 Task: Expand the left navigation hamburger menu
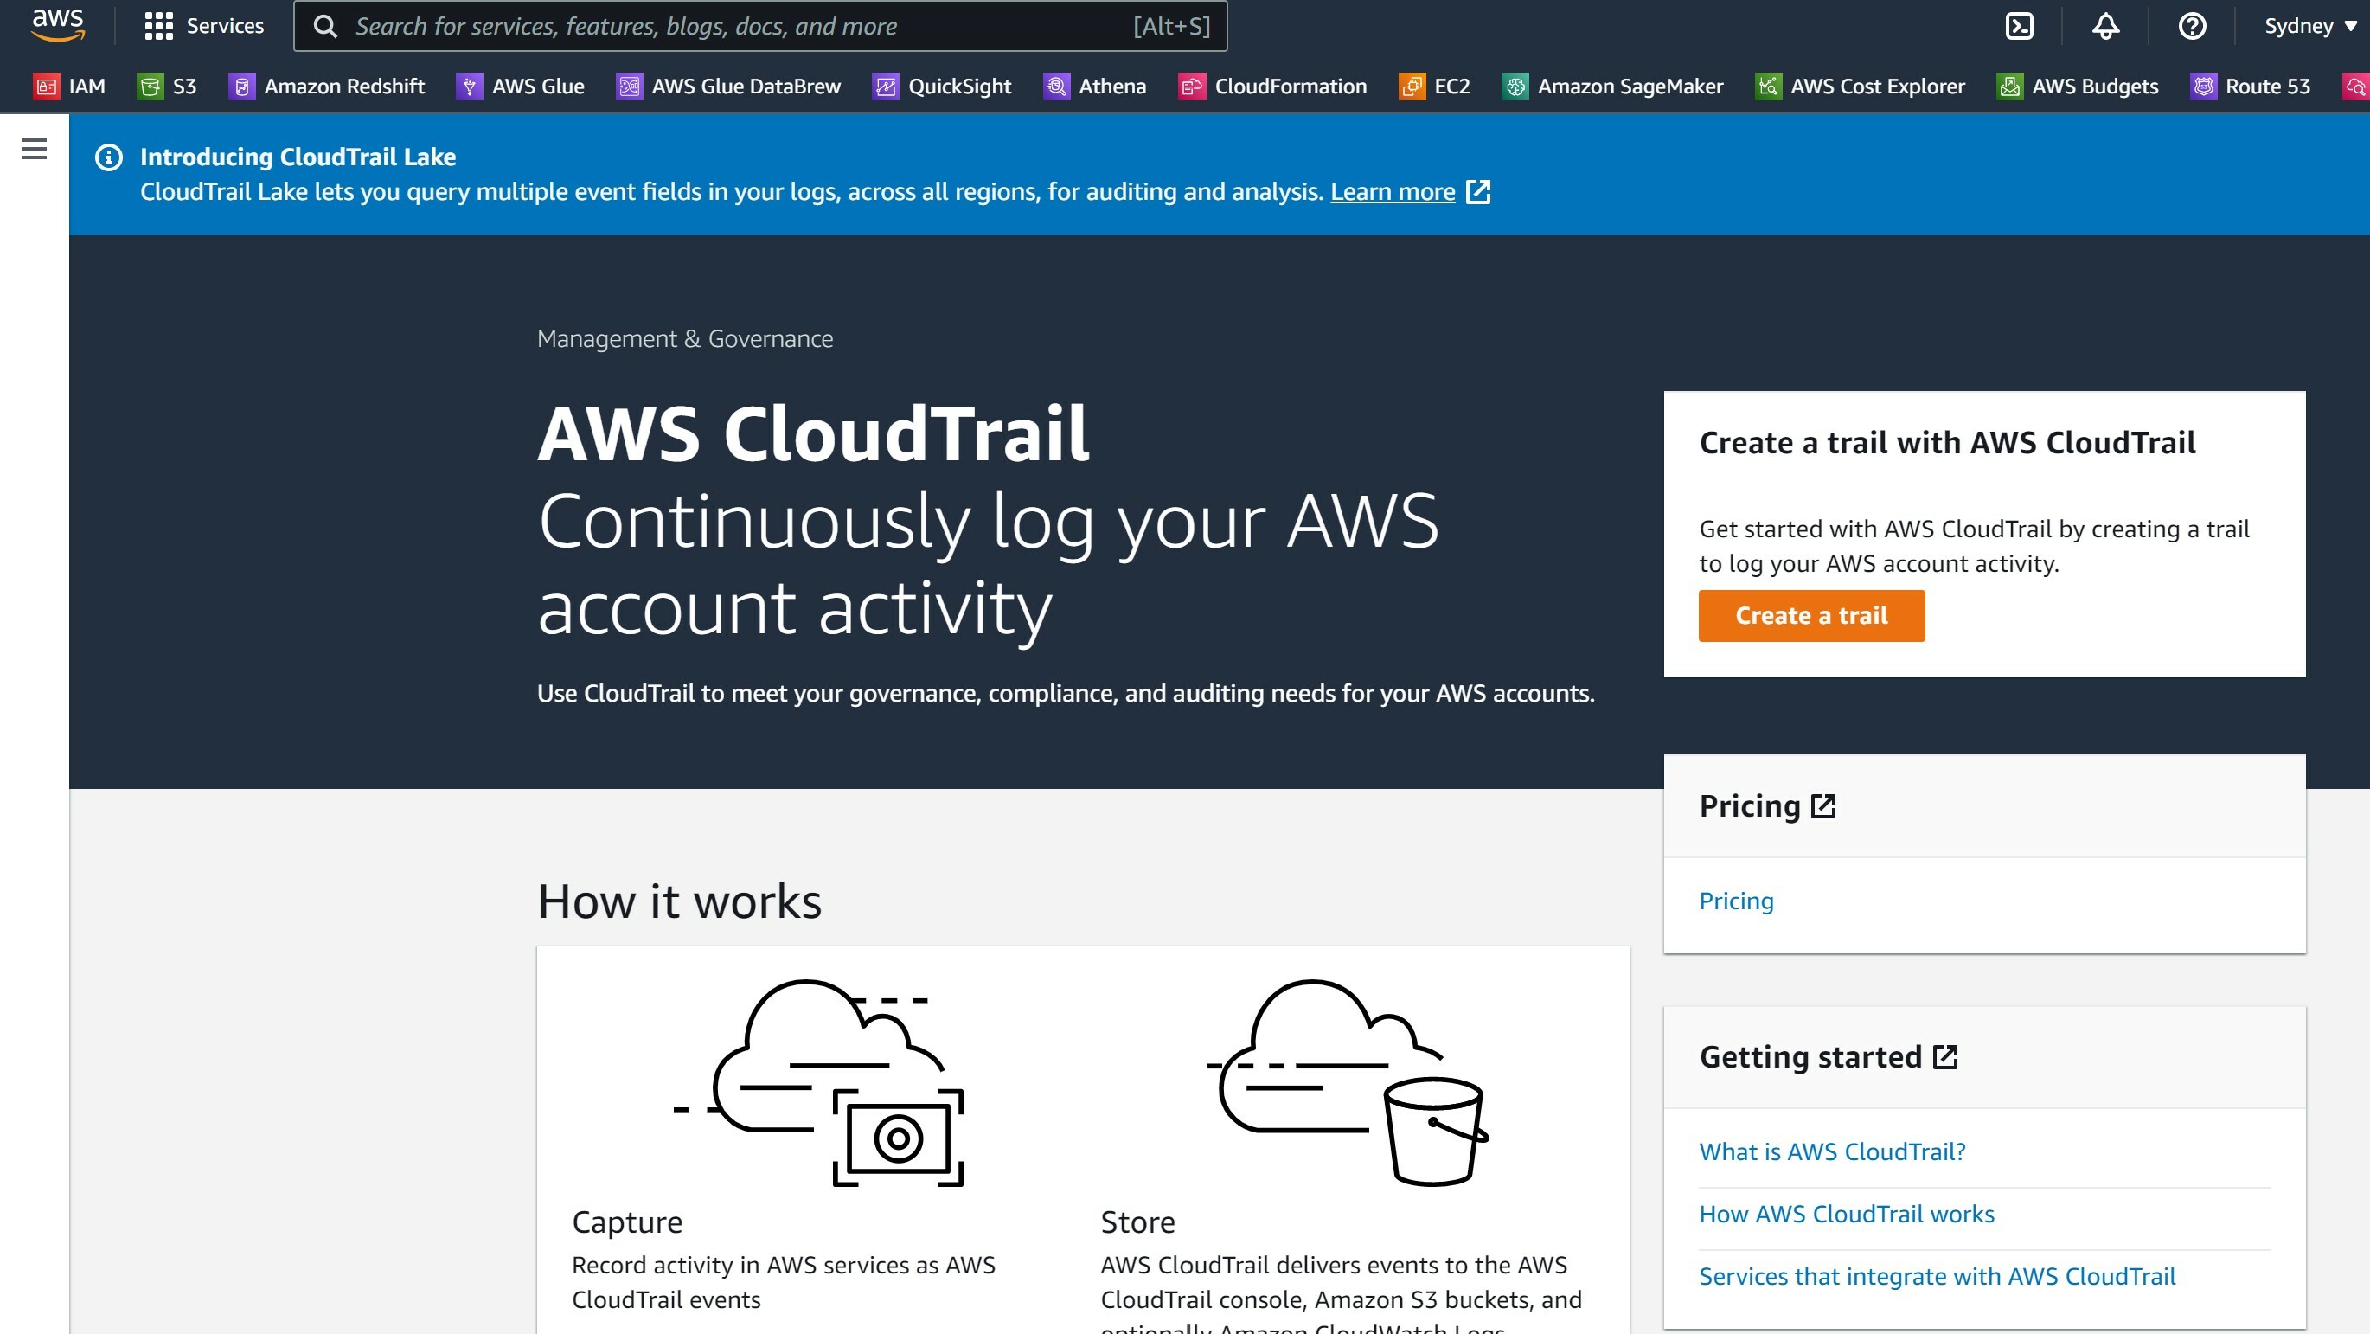(x=34, y=148)
